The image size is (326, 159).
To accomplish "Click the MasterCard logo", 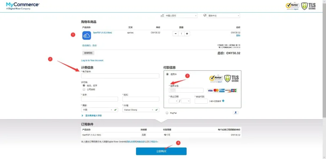I will (x=216, y=91).
